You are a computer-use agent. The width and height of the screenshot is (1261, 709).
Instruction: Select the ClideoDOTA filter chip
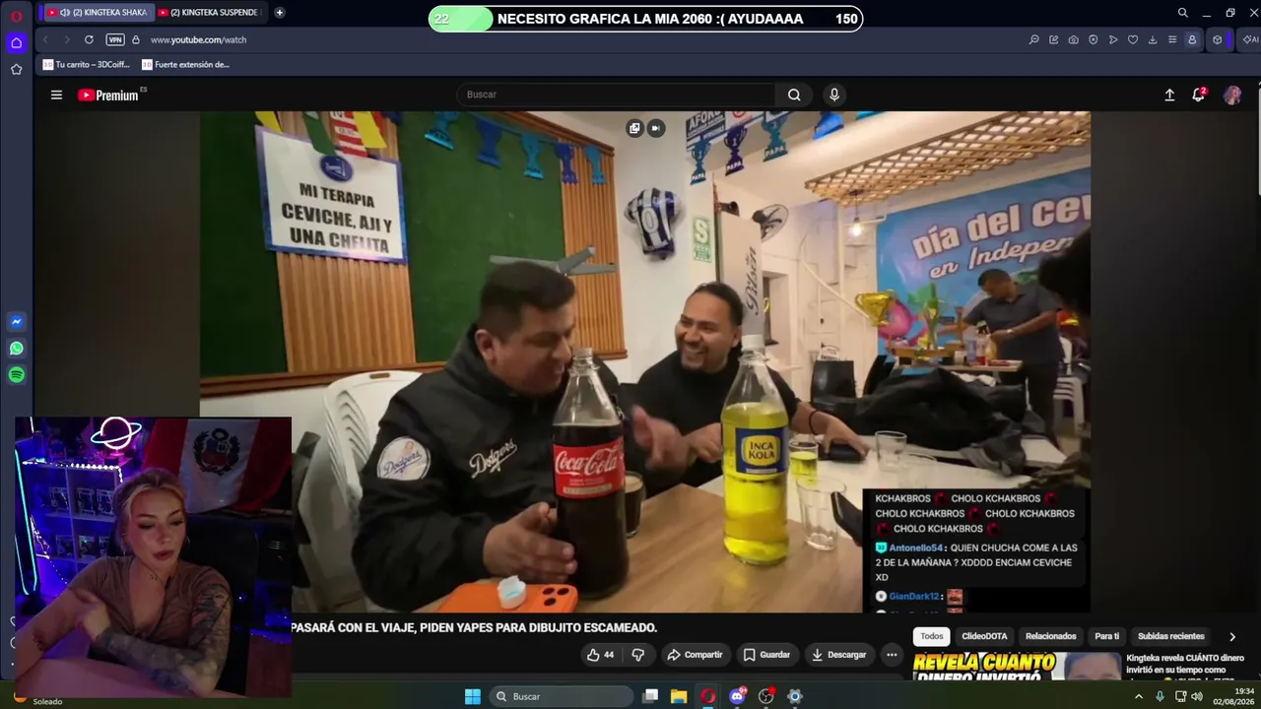(984, 636)
